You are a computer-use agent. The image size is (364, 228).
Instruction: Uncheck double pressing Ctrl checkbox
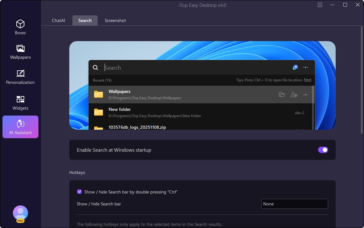pos(79,192)
